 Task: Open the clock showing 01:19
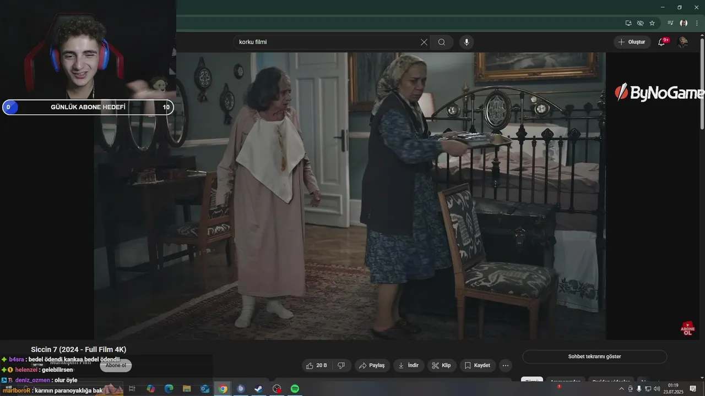673,388
